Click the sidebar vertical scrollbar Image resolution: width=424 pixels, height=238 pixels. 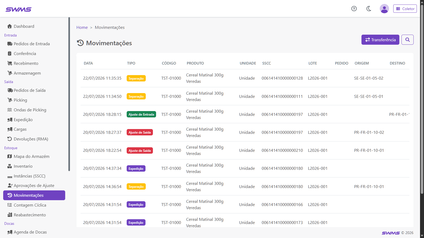click(x=69, y=94)
